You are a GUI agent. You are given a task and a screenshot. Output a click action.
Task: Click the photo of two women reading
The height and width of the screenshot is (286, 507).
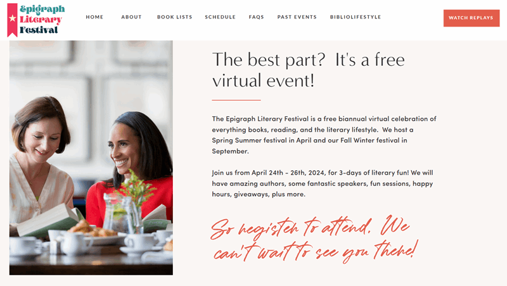(x=91, y=158)
